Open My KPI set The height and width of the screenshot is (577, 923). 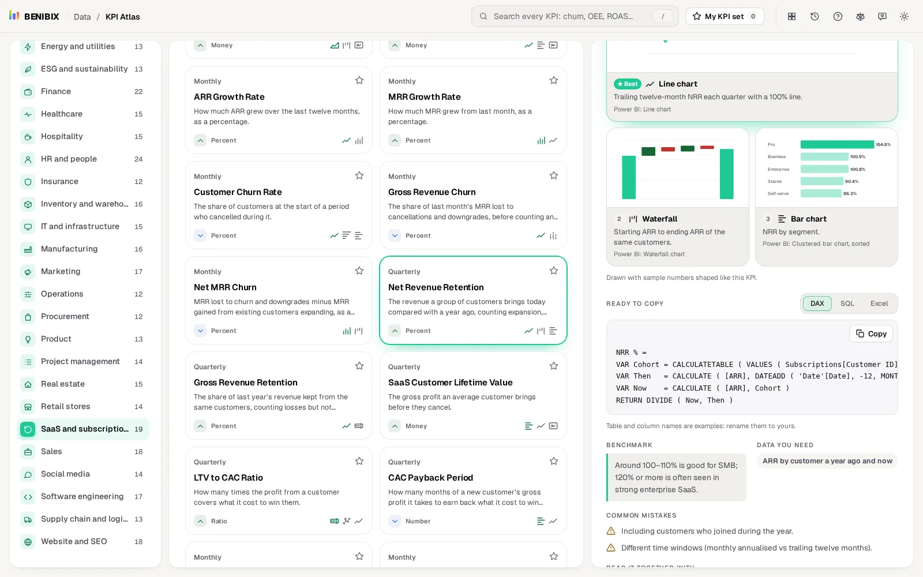point(725,16)
